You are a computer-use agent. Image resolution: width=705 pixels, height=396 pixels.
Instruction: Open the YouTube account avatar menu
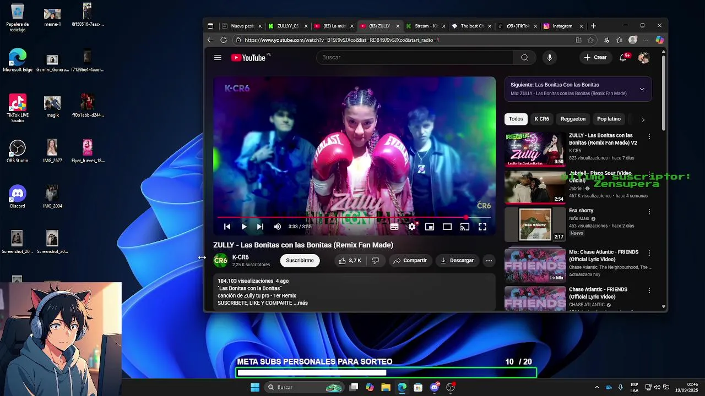(x=643, y=57)
